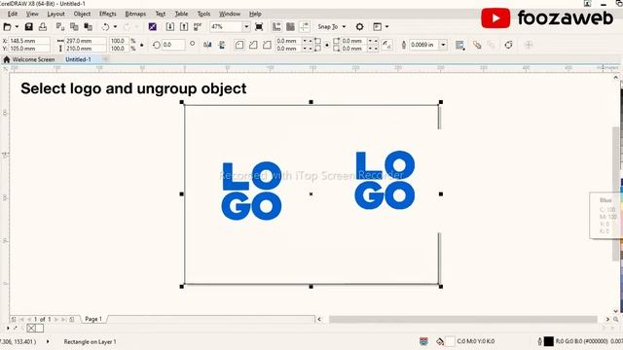Image resolution: width=623 pixels, height=350 pixels.
Task: Expand the Undo history dropdown arrow
Action: pos(115,27)
